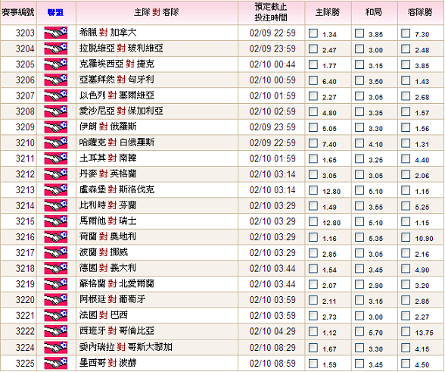Screen dimensions: 445x372
Task: Tick away win 1.57 for 愛沙尼亞 對 保加利亞
Action: click(x=406, y=111)
